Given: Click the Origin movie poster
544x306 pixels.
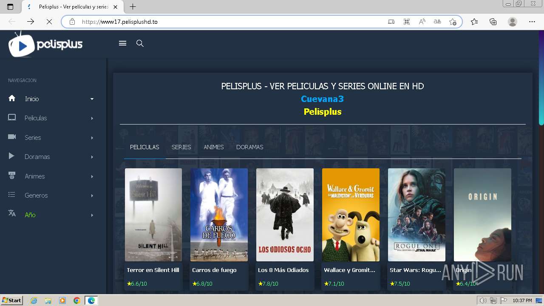Looking at the screenshot, I should click(x=482, y=215).
